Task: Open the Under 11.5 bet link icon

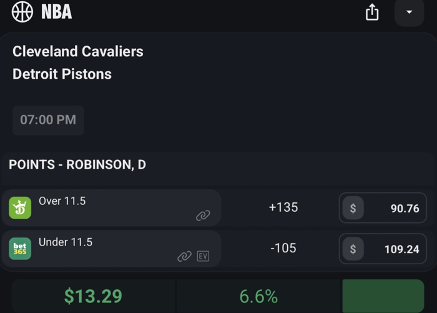Action: tap(184, 256)
